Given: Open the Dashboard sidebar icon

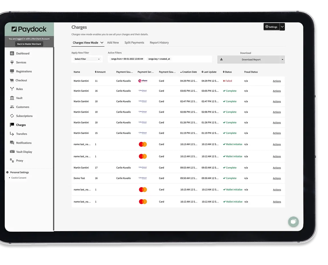Looking at the screenshot, I should [12, 53].
